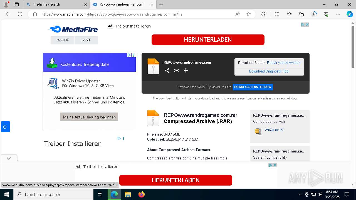The height and width of the screenshot is (200, 356).
Task: Add file to account plus icon
Action: click(186, 71)
